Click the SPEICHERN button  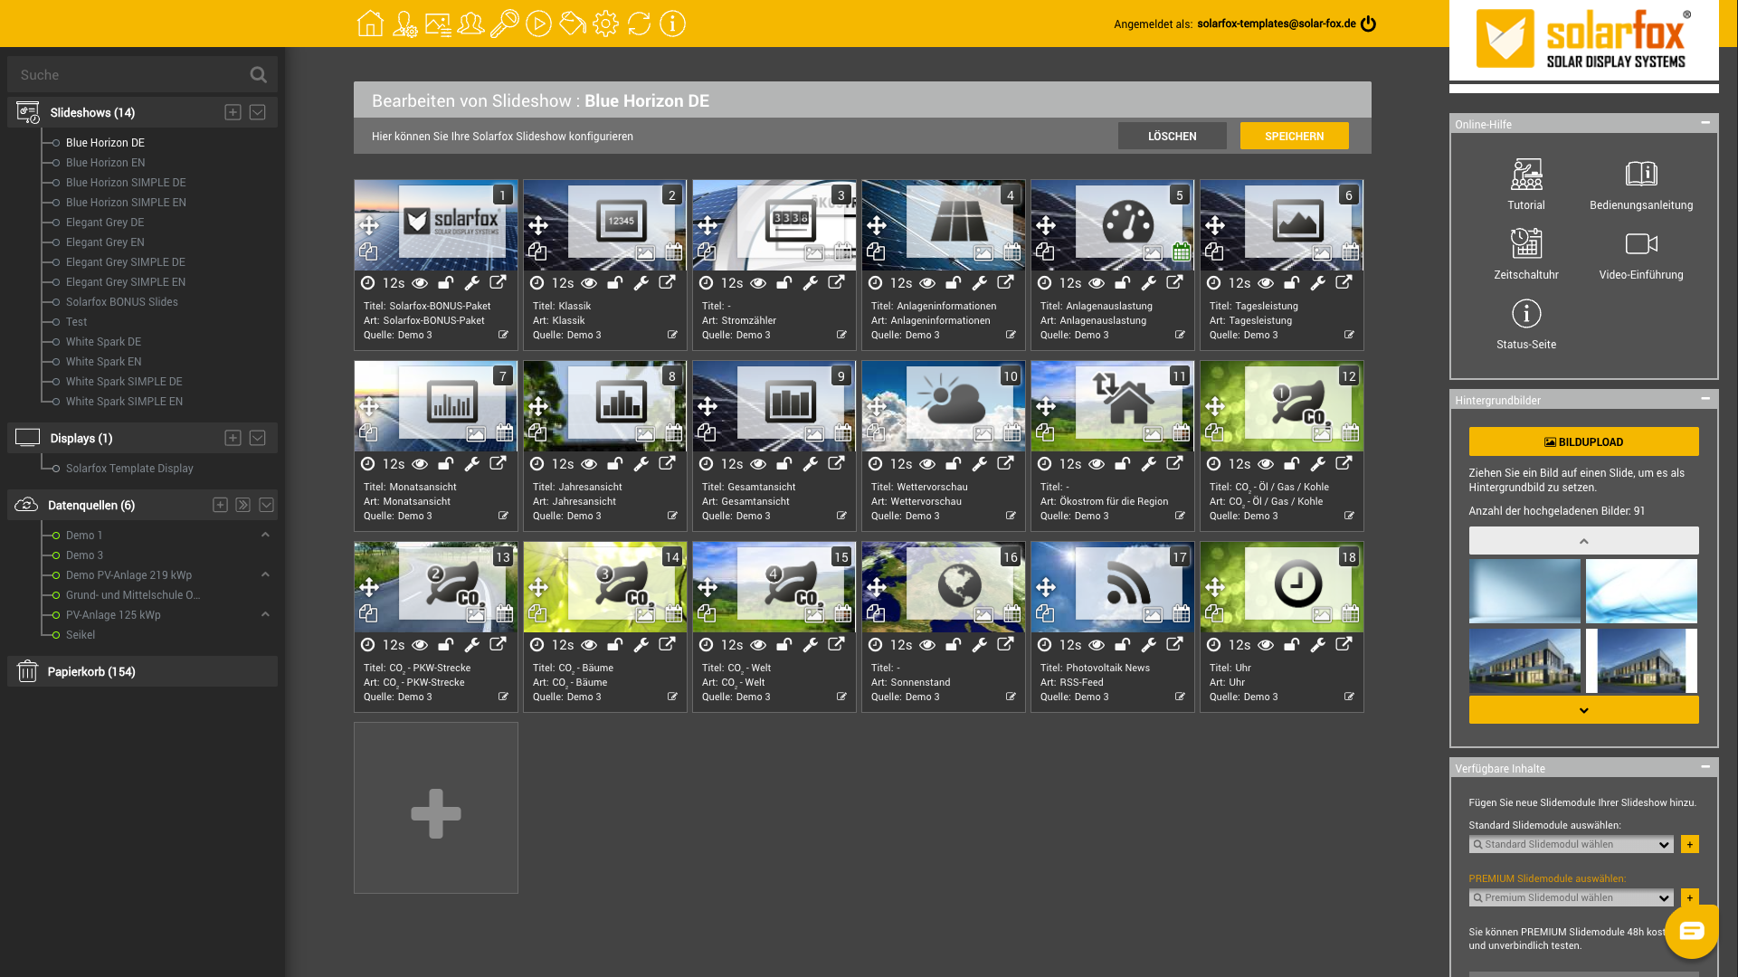pos(1294,136)
